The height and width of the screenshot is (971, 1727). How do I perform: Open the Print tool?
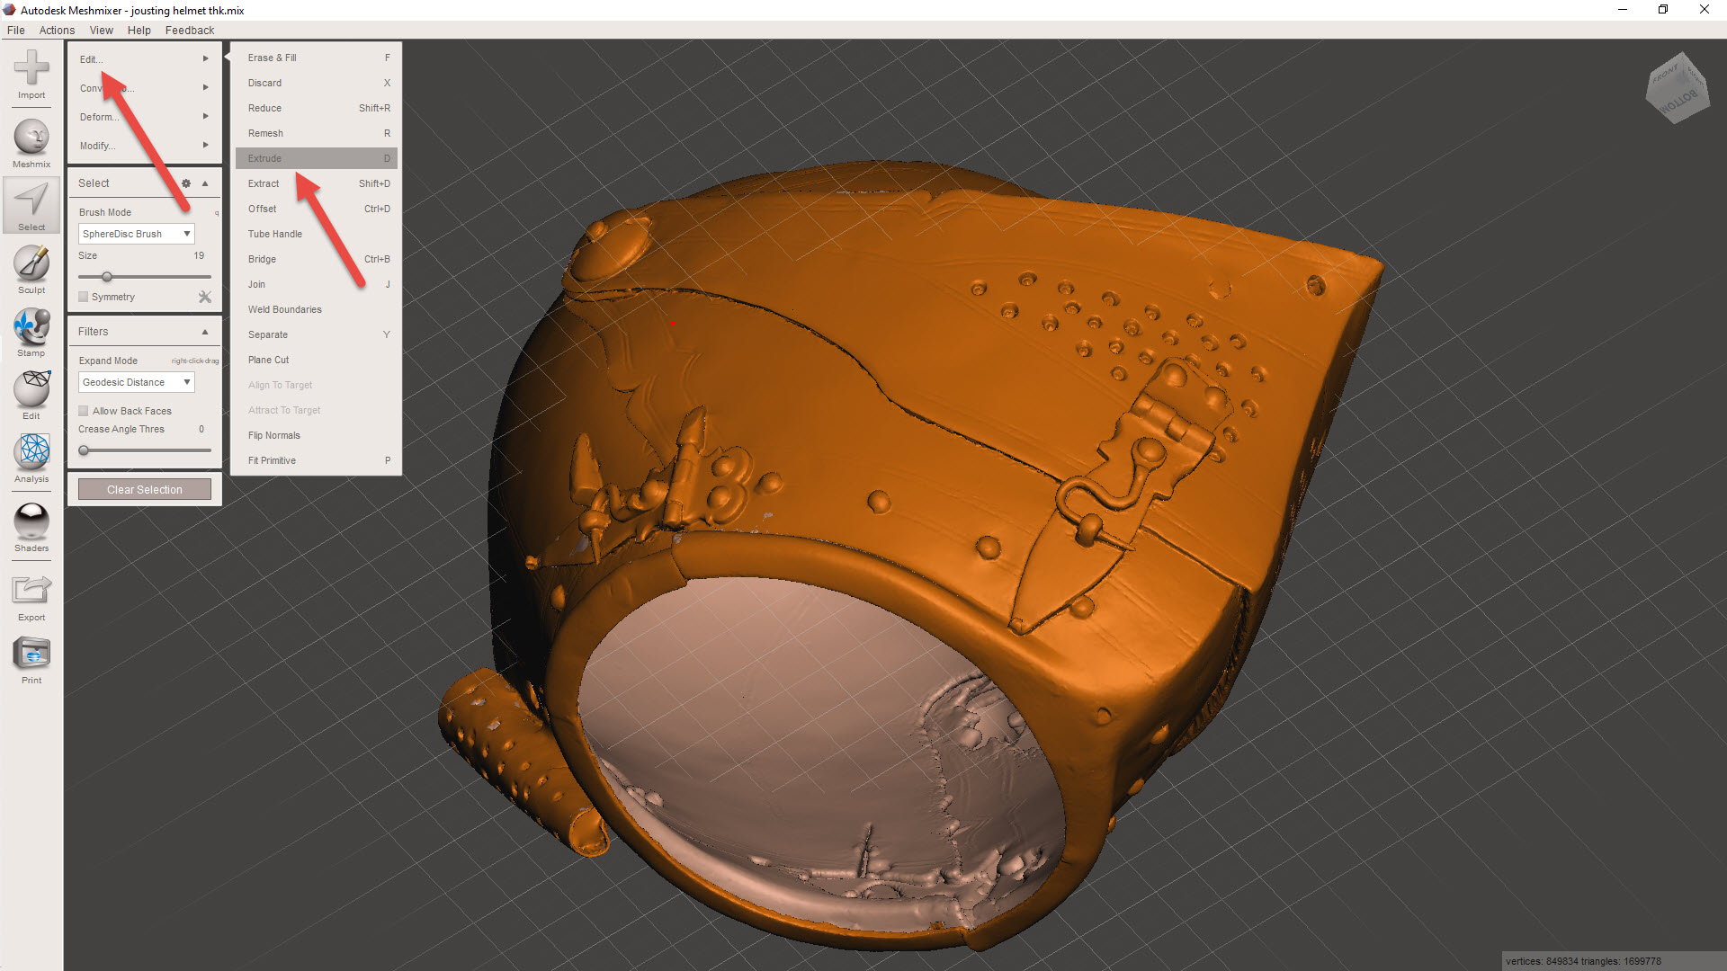click(31, 655)
